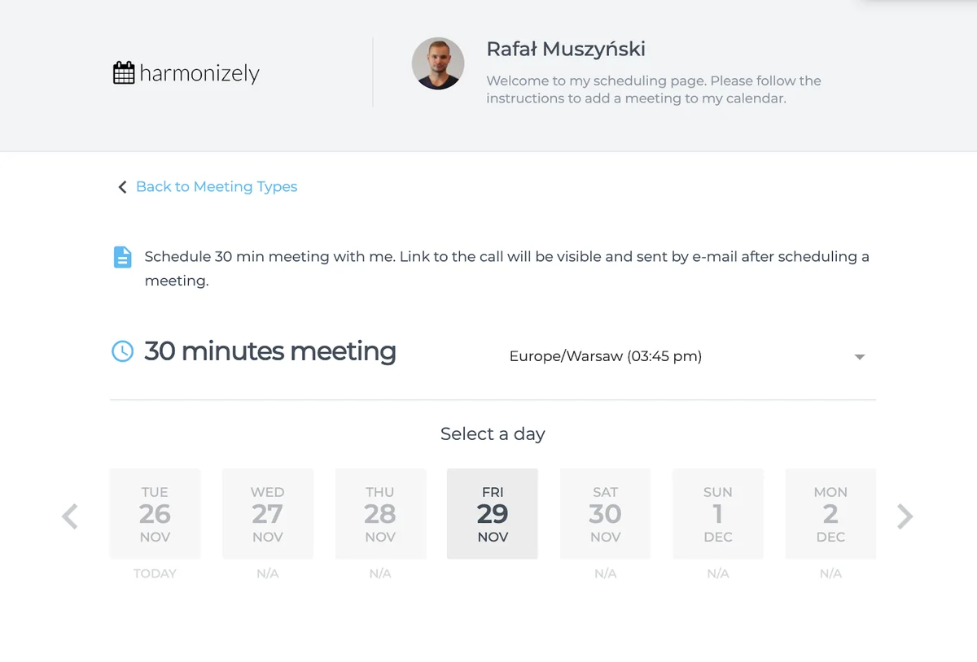Click the clock icon beside meeting title
The image size is (977, 662).
[122, 351]
